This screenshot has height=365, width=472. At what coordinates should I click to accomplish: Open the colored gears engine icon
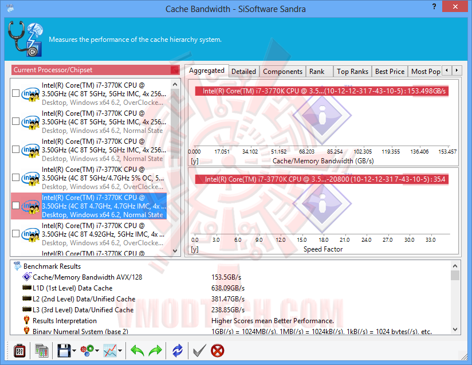coord(87,351)
